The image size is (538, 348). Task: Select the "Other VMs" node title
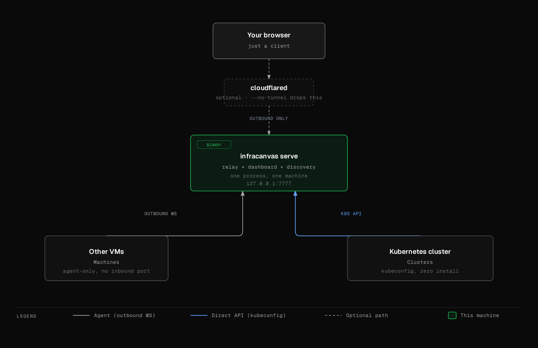click(107, 252)
